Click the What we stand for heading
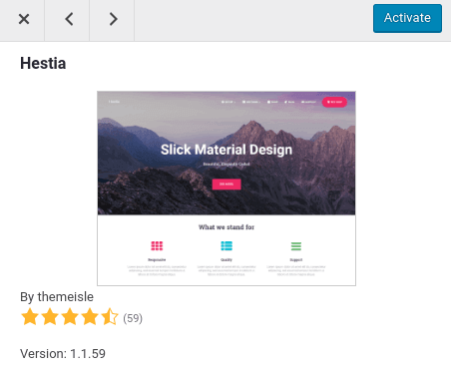The width and height of the screenshot is (451, 371). tap(226, 227)
